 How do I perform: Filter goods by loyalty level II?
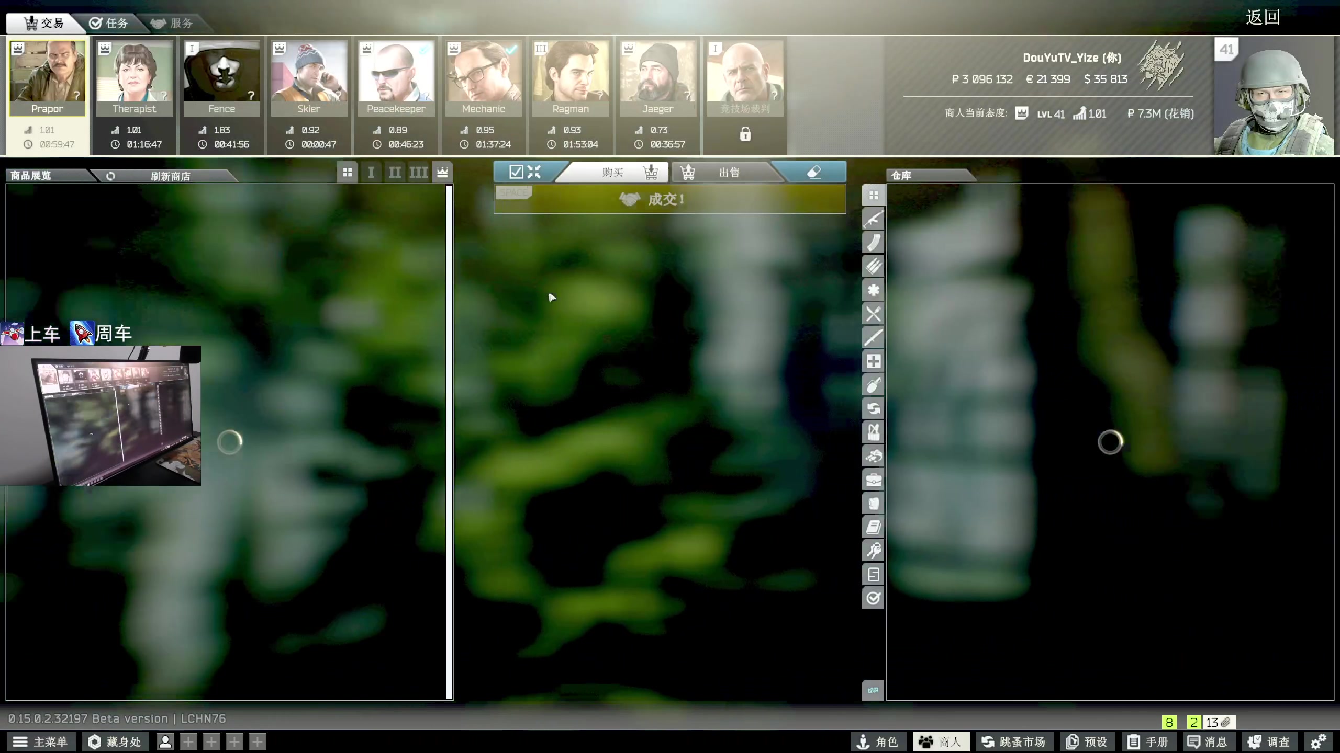coord(395,173)
